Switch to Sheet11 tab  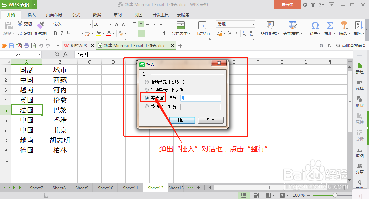(130, 188)
